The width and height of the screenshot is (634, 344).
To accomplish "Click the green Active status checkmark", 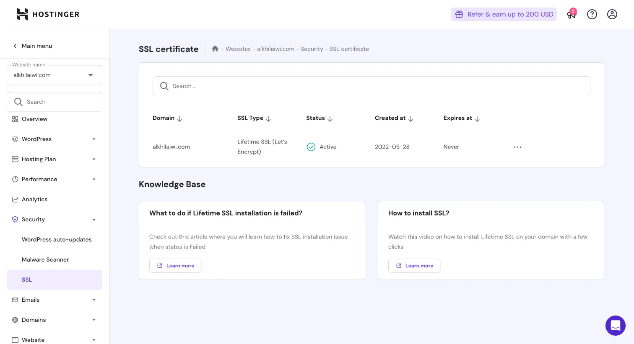I will (x=311, y=147).
